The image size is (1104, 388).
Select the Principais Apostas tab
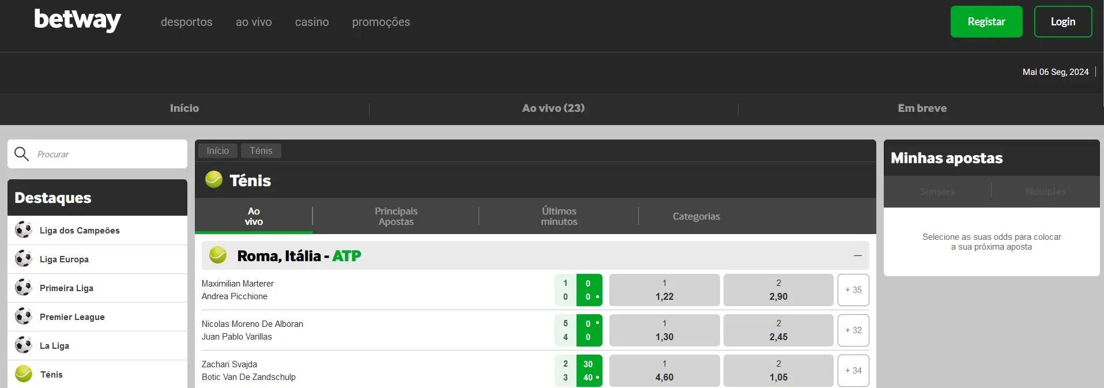(x=396, y=216)
